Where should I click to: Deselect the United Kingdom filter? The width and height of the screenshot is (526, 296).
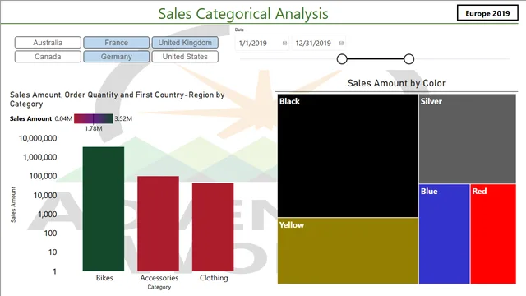coord(185,43)
